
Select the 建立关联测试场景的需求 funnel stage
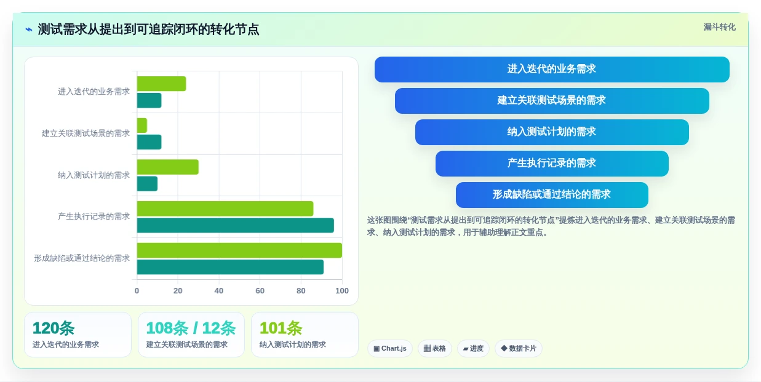(552, 101)
